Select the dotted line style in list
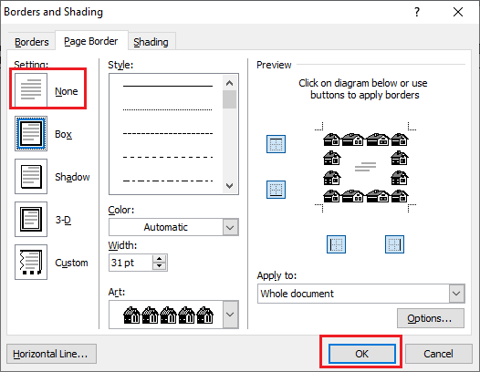The image size is (480, 372). (x=167, y=109)
